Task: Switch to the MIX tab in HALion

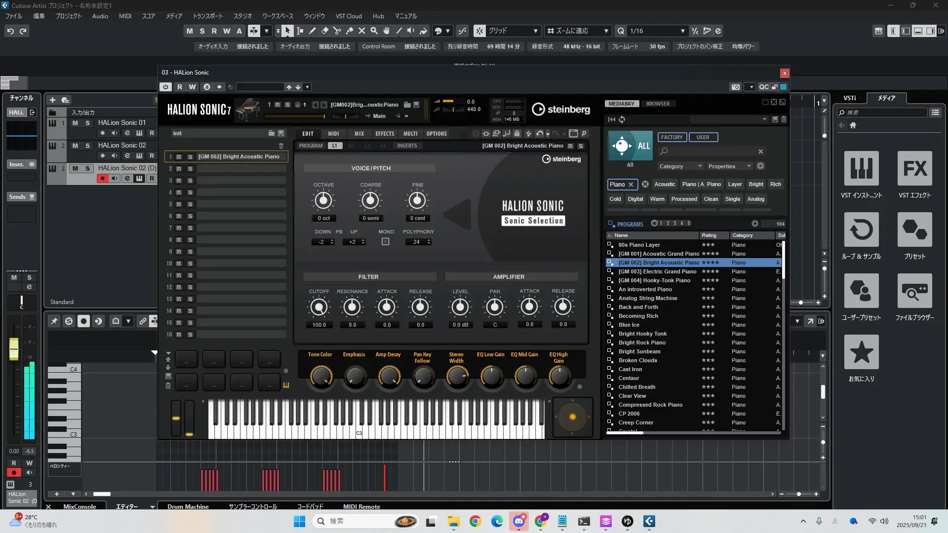Action: [359, 134]
